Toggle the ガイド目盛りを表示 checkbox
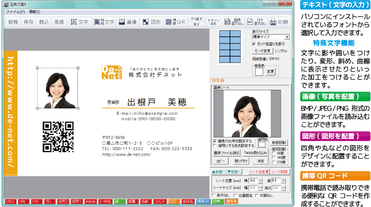Screen dimensions: 371x207 pyautogui.click(x=254, y=44)
